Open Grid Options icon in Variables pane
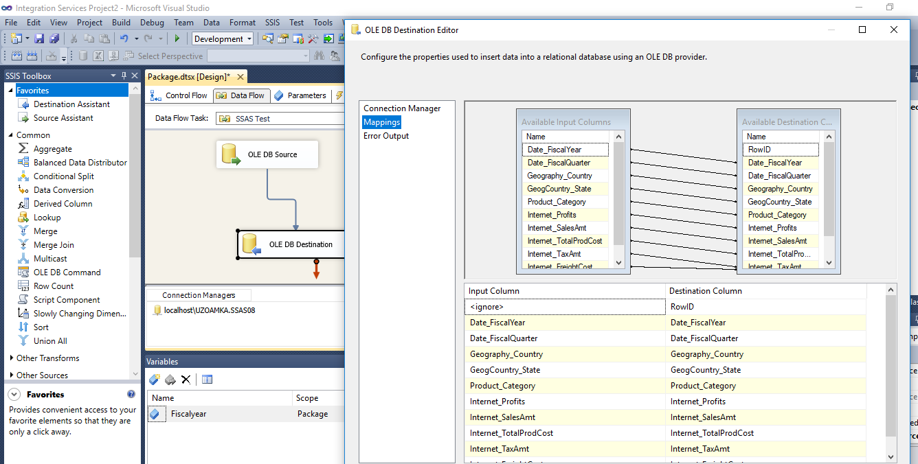This screenshot has height=464, width=918. 207,379
